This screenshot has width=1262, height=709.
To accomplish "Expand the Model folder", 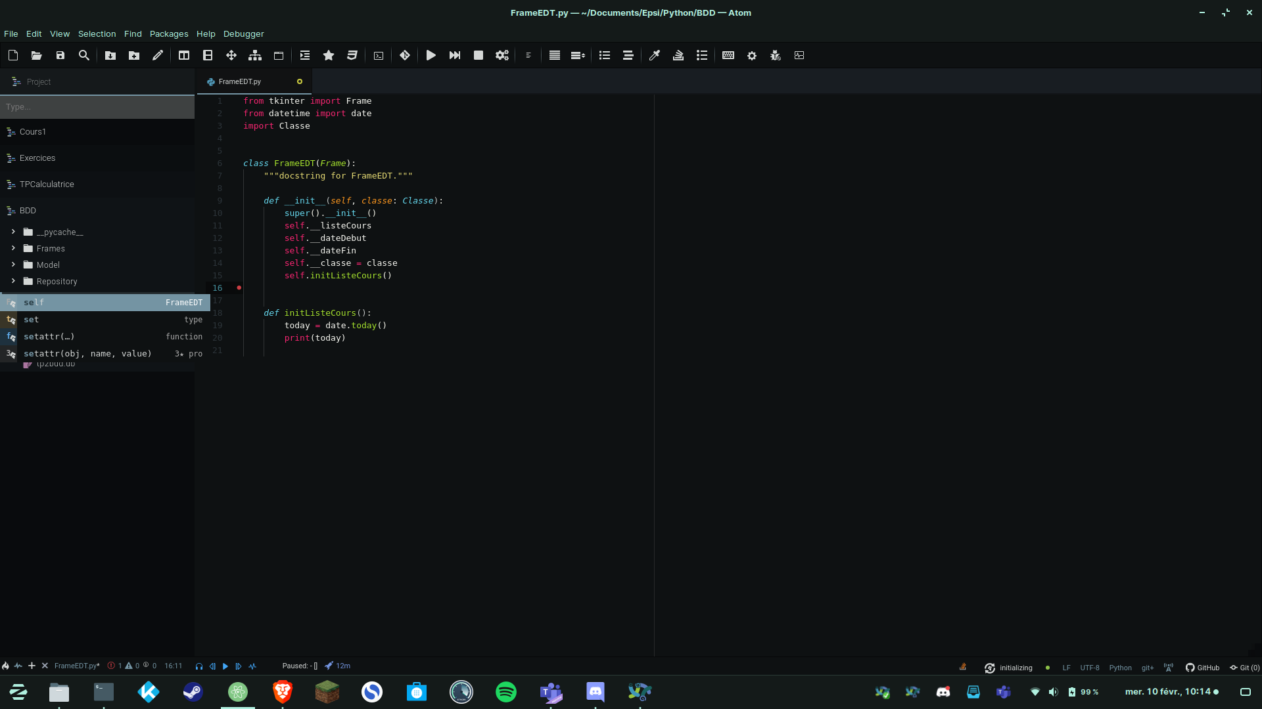I will 12,265.
